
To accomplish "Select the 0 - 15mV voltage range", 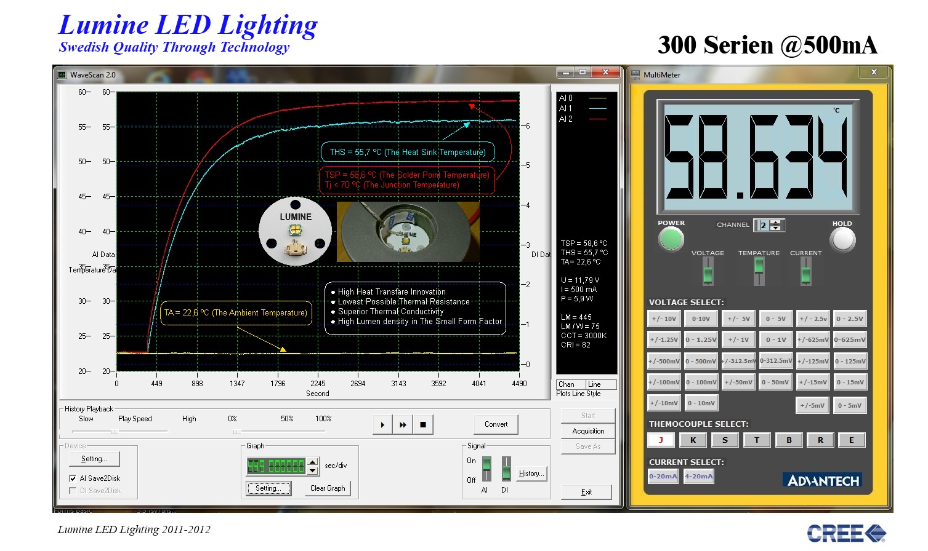I will click(850, 382).
